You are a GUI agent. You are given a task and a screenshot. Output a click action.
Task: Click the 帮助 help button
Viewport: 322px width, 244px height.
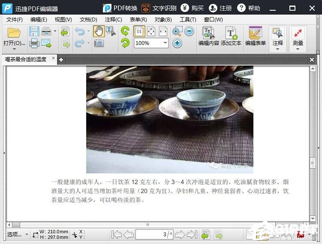coord(249,8)
